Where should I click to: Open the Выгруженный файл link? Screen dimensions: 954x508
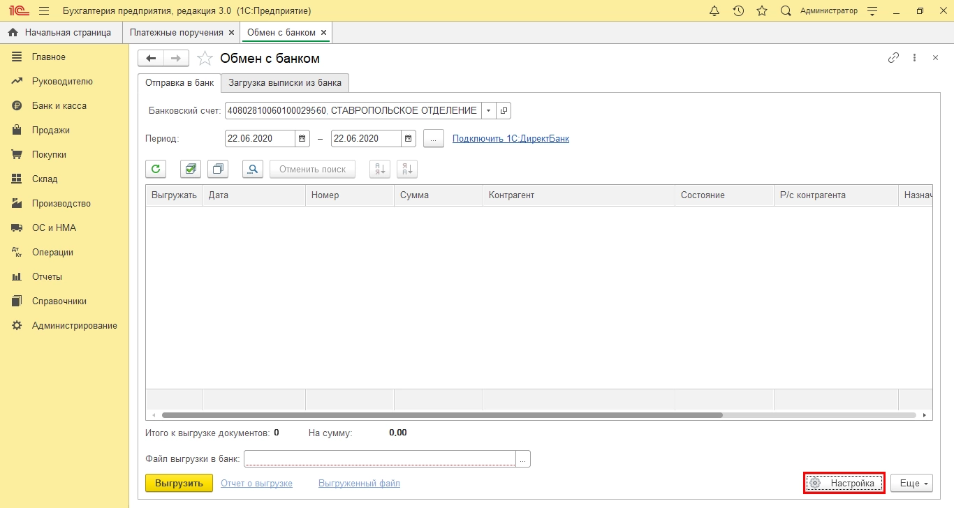tap(359, 483)
